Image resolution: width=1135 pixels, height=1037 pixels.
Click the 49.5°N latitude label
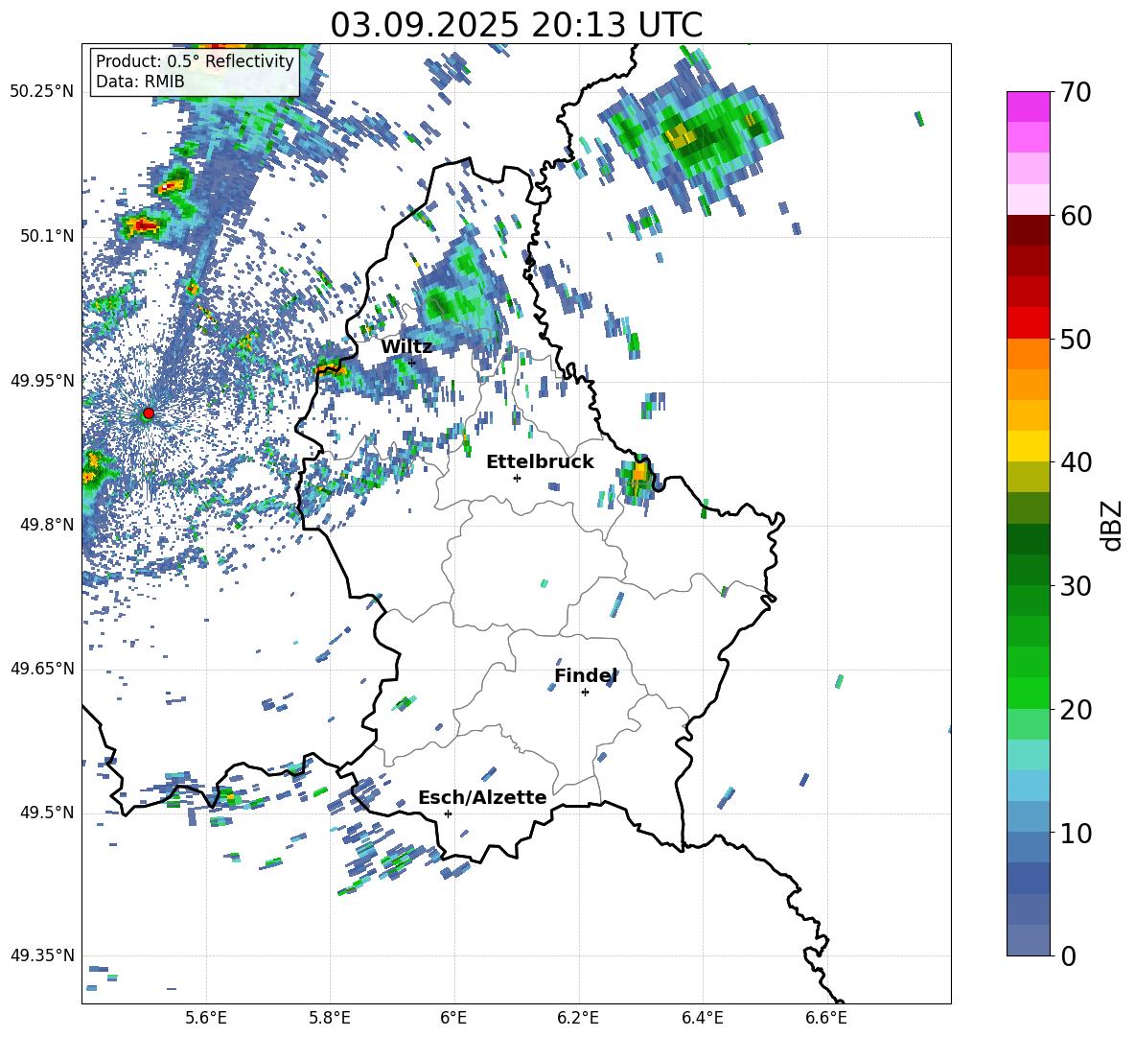(x=47, y=813)
